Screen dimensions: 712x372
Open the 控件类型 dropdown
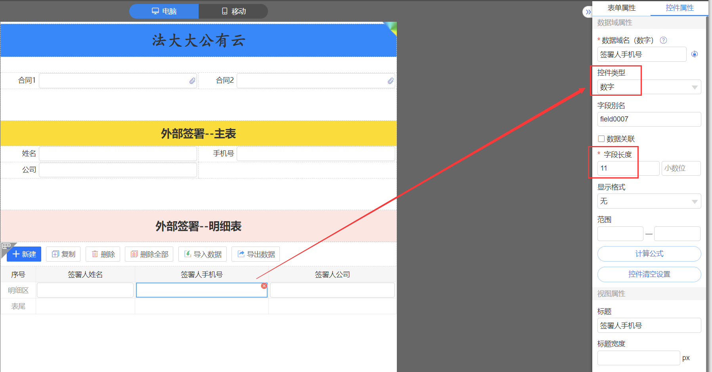(649, 87)
